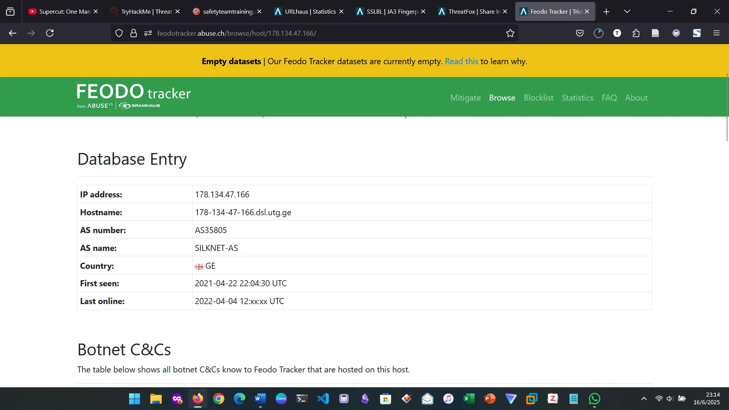Click the padlock site security icon
This screenshot has width=729, height=410.
pyautogui.click(x=133, y=33)
